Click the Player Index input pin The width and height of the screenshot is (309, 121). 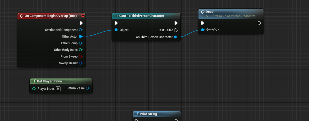point(34,89)
